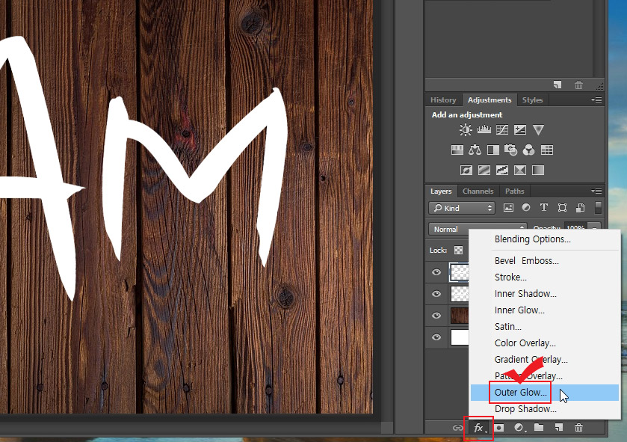
Task: Create a new layer
Action: [x=557, y=428]
